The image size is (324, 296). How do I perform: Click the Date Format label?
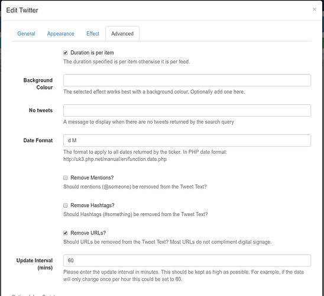[x=38, y=140]
